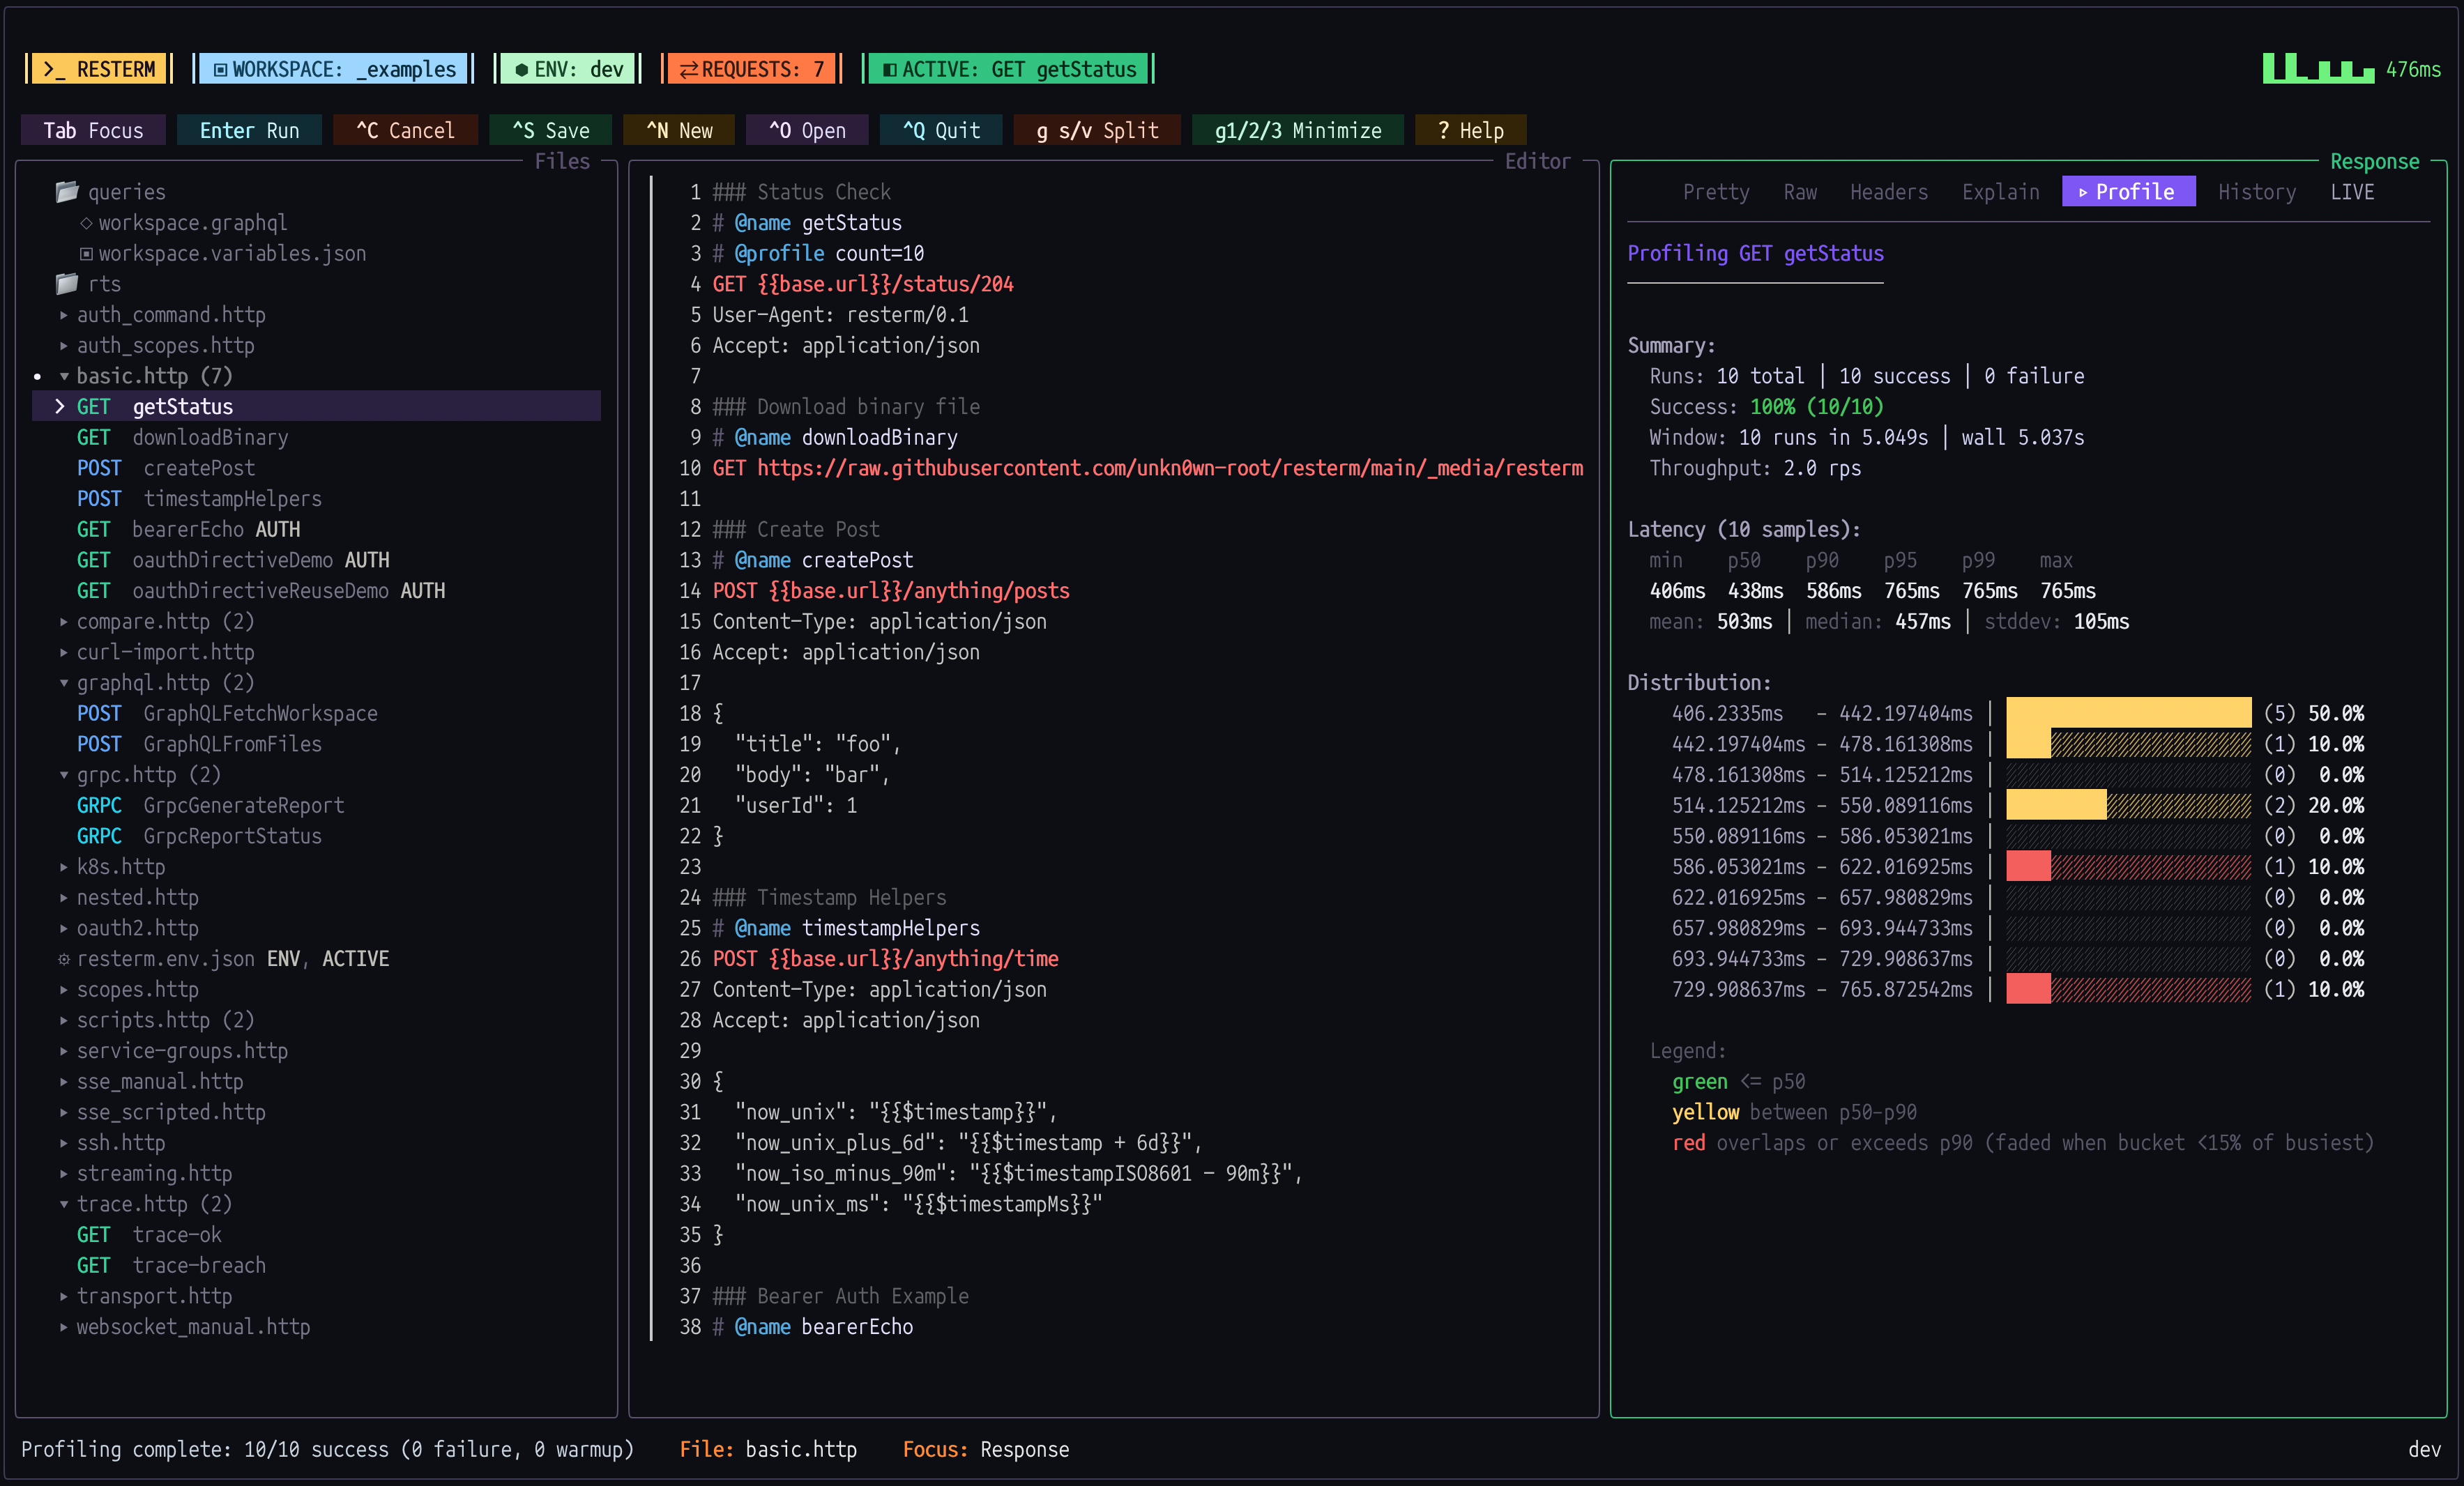Click the WORKSPACE: _examples badge
The image size is (2464, 1486).
tap(334, 69)
